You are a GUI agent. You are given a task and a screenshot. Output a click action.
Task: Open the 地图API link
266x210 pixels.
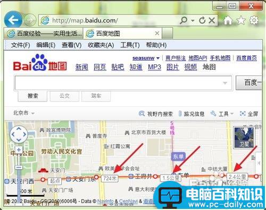(x=198, y=58)
